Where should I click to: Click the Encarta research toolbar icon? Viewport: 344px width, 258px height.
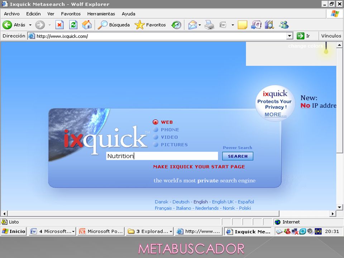[256, 25]
